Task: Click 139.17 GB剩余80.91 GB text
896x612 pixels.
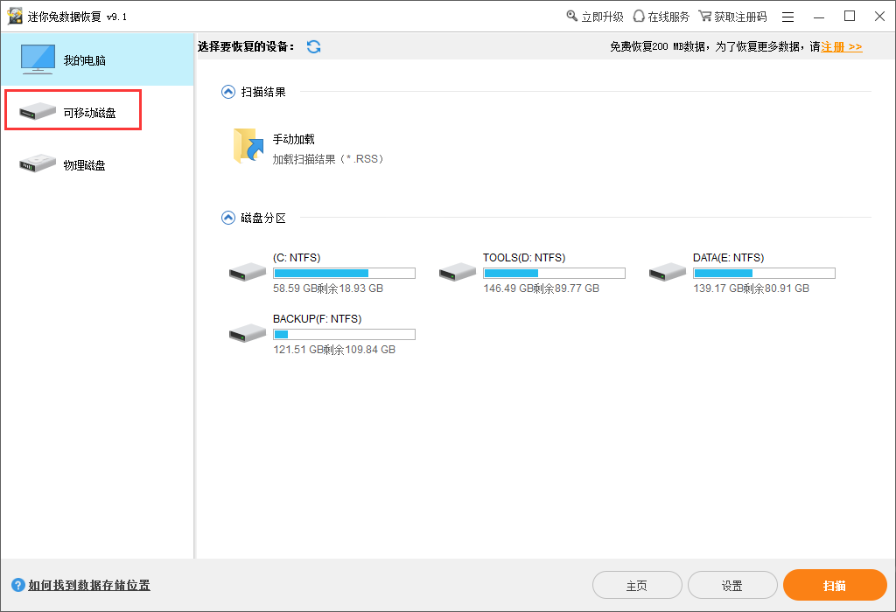Action: click(752, 289)
